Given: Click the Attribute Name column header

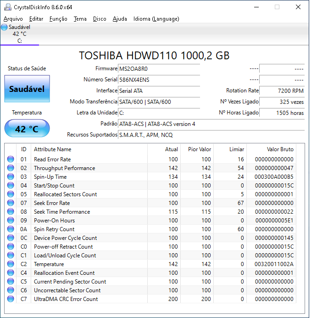Looking at the screenshot, I should pyautogui.click(x=89, y=149).
